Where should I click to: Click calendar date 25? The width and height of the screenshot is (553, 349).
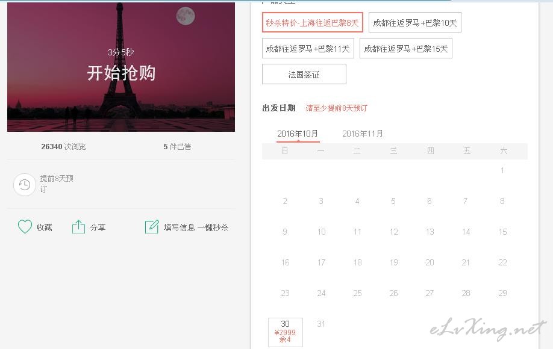[357, 293]
